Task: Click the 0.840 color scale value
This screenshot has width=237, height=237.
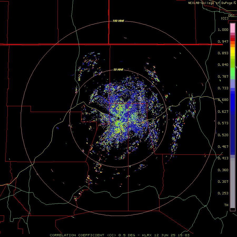Action: (x=223, y=65)
